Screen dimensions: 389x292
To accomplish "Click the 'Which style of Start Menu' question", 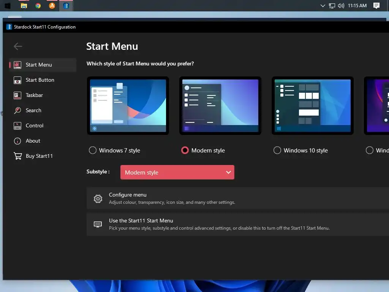I will pos(140,64).
